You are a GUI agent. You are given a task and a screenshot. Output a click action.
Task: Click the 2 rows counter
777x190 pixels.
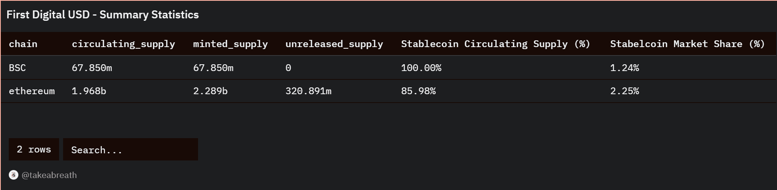(34, 149)
